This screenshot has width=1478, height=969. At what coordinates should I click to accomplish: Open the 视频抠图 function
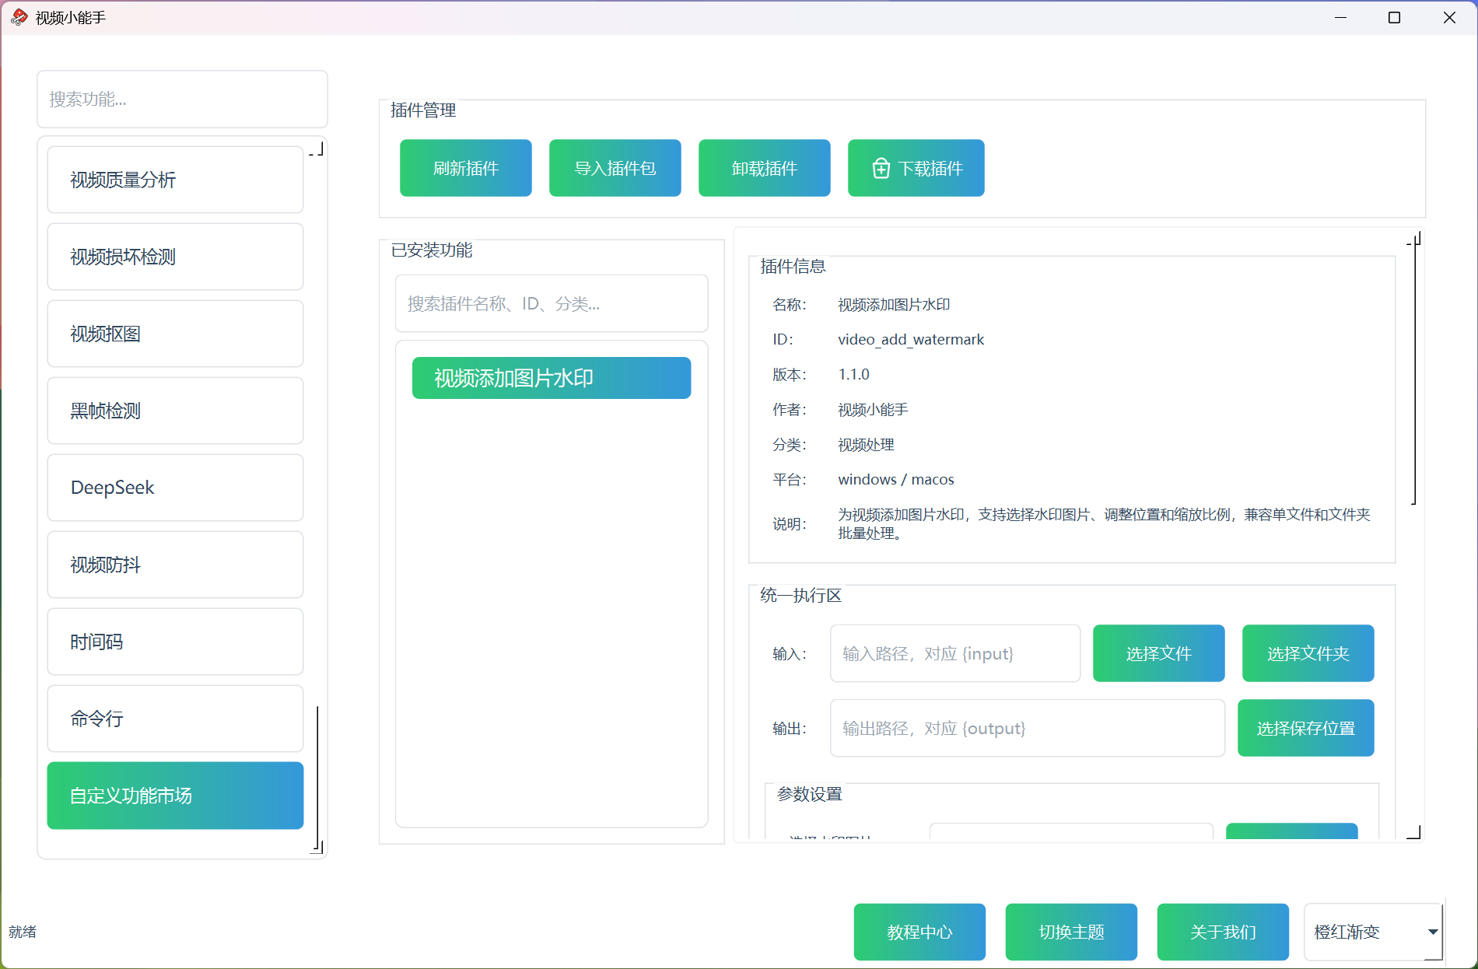pyautogui.click(x=175, y=334)
